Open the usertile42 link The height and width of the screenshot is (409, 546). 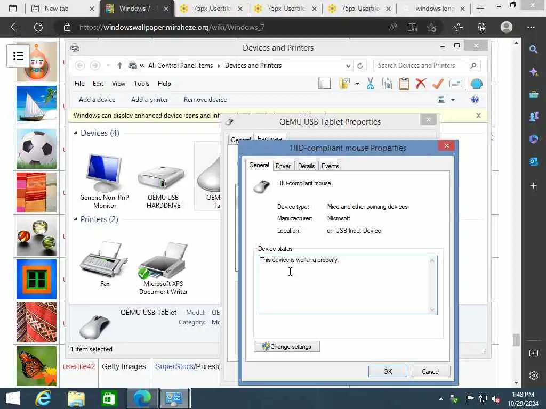pyautogui.click(x=79, y=366)
